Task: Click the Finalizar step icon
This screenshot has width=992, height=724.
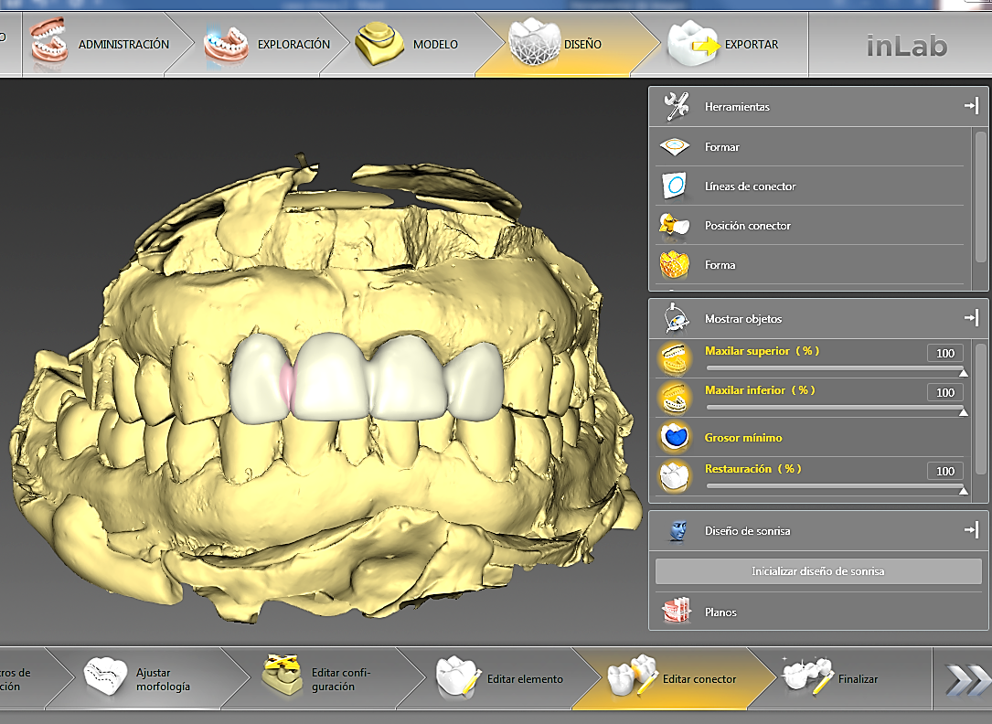Action: click(x=807, y=676)
